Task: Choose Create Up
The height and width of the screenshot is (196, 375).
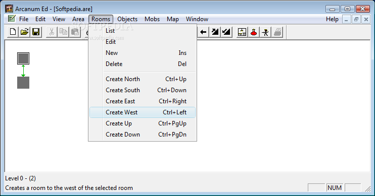Action: [x=143, y=123]
